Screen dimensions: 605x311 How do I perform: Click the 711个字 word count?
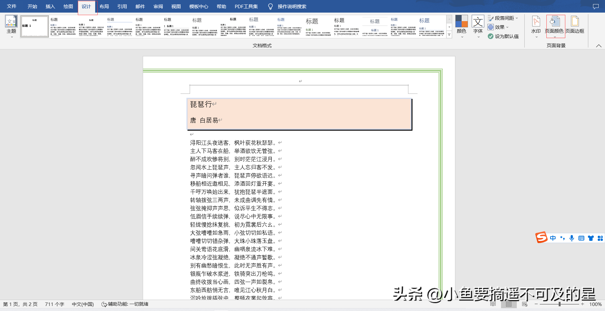coord(55,304)
